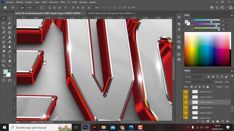Image resolution: width=234 pixels, height=131 pixels.
Task: Switch to the SILVER1 document tab
Action: 110,13
